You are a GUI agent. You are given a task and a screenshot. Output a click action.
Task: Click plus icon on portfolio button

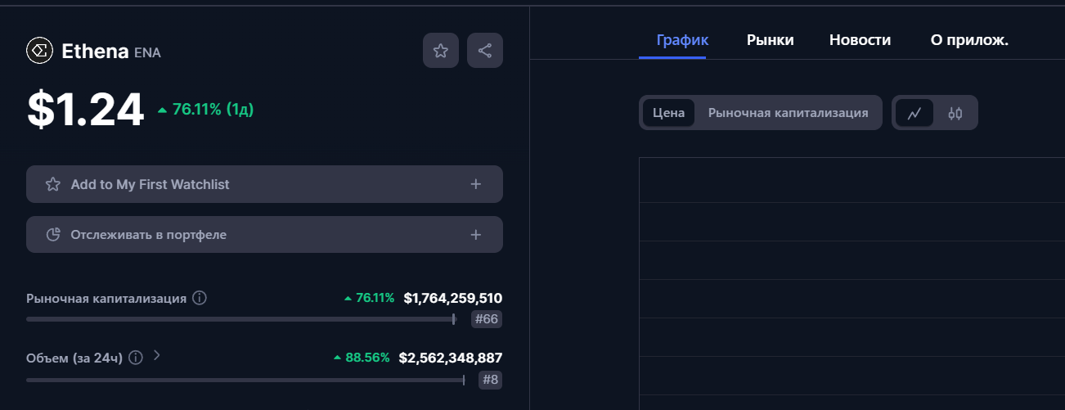pyautogui.click(x=476, y=235)
